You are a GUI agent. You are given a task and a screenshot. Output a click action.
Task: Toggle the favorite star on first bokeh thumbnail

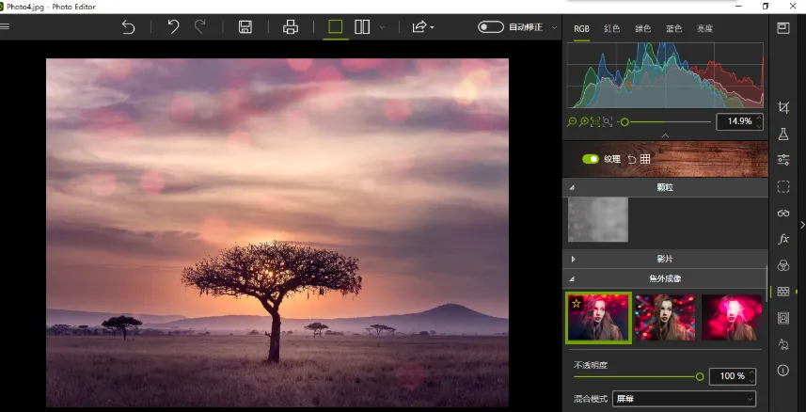pyautogui.click(x=577, y=304)
